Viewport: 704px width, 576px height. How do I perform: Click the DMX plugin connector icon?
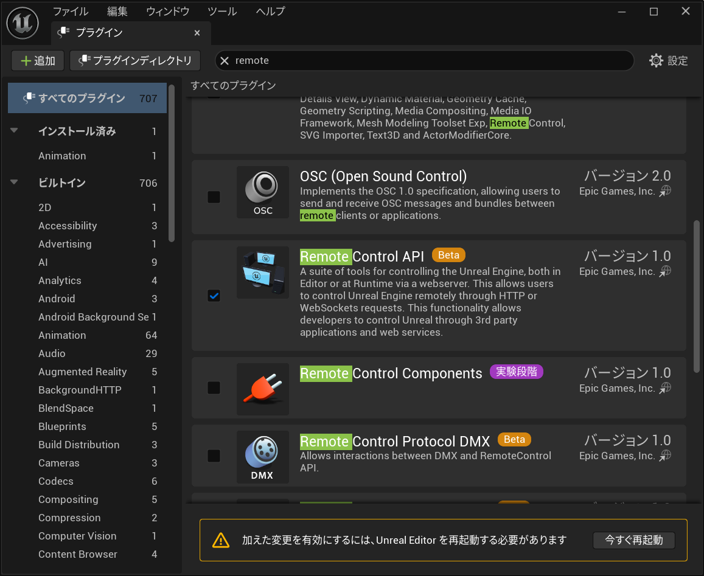(263, 457)
